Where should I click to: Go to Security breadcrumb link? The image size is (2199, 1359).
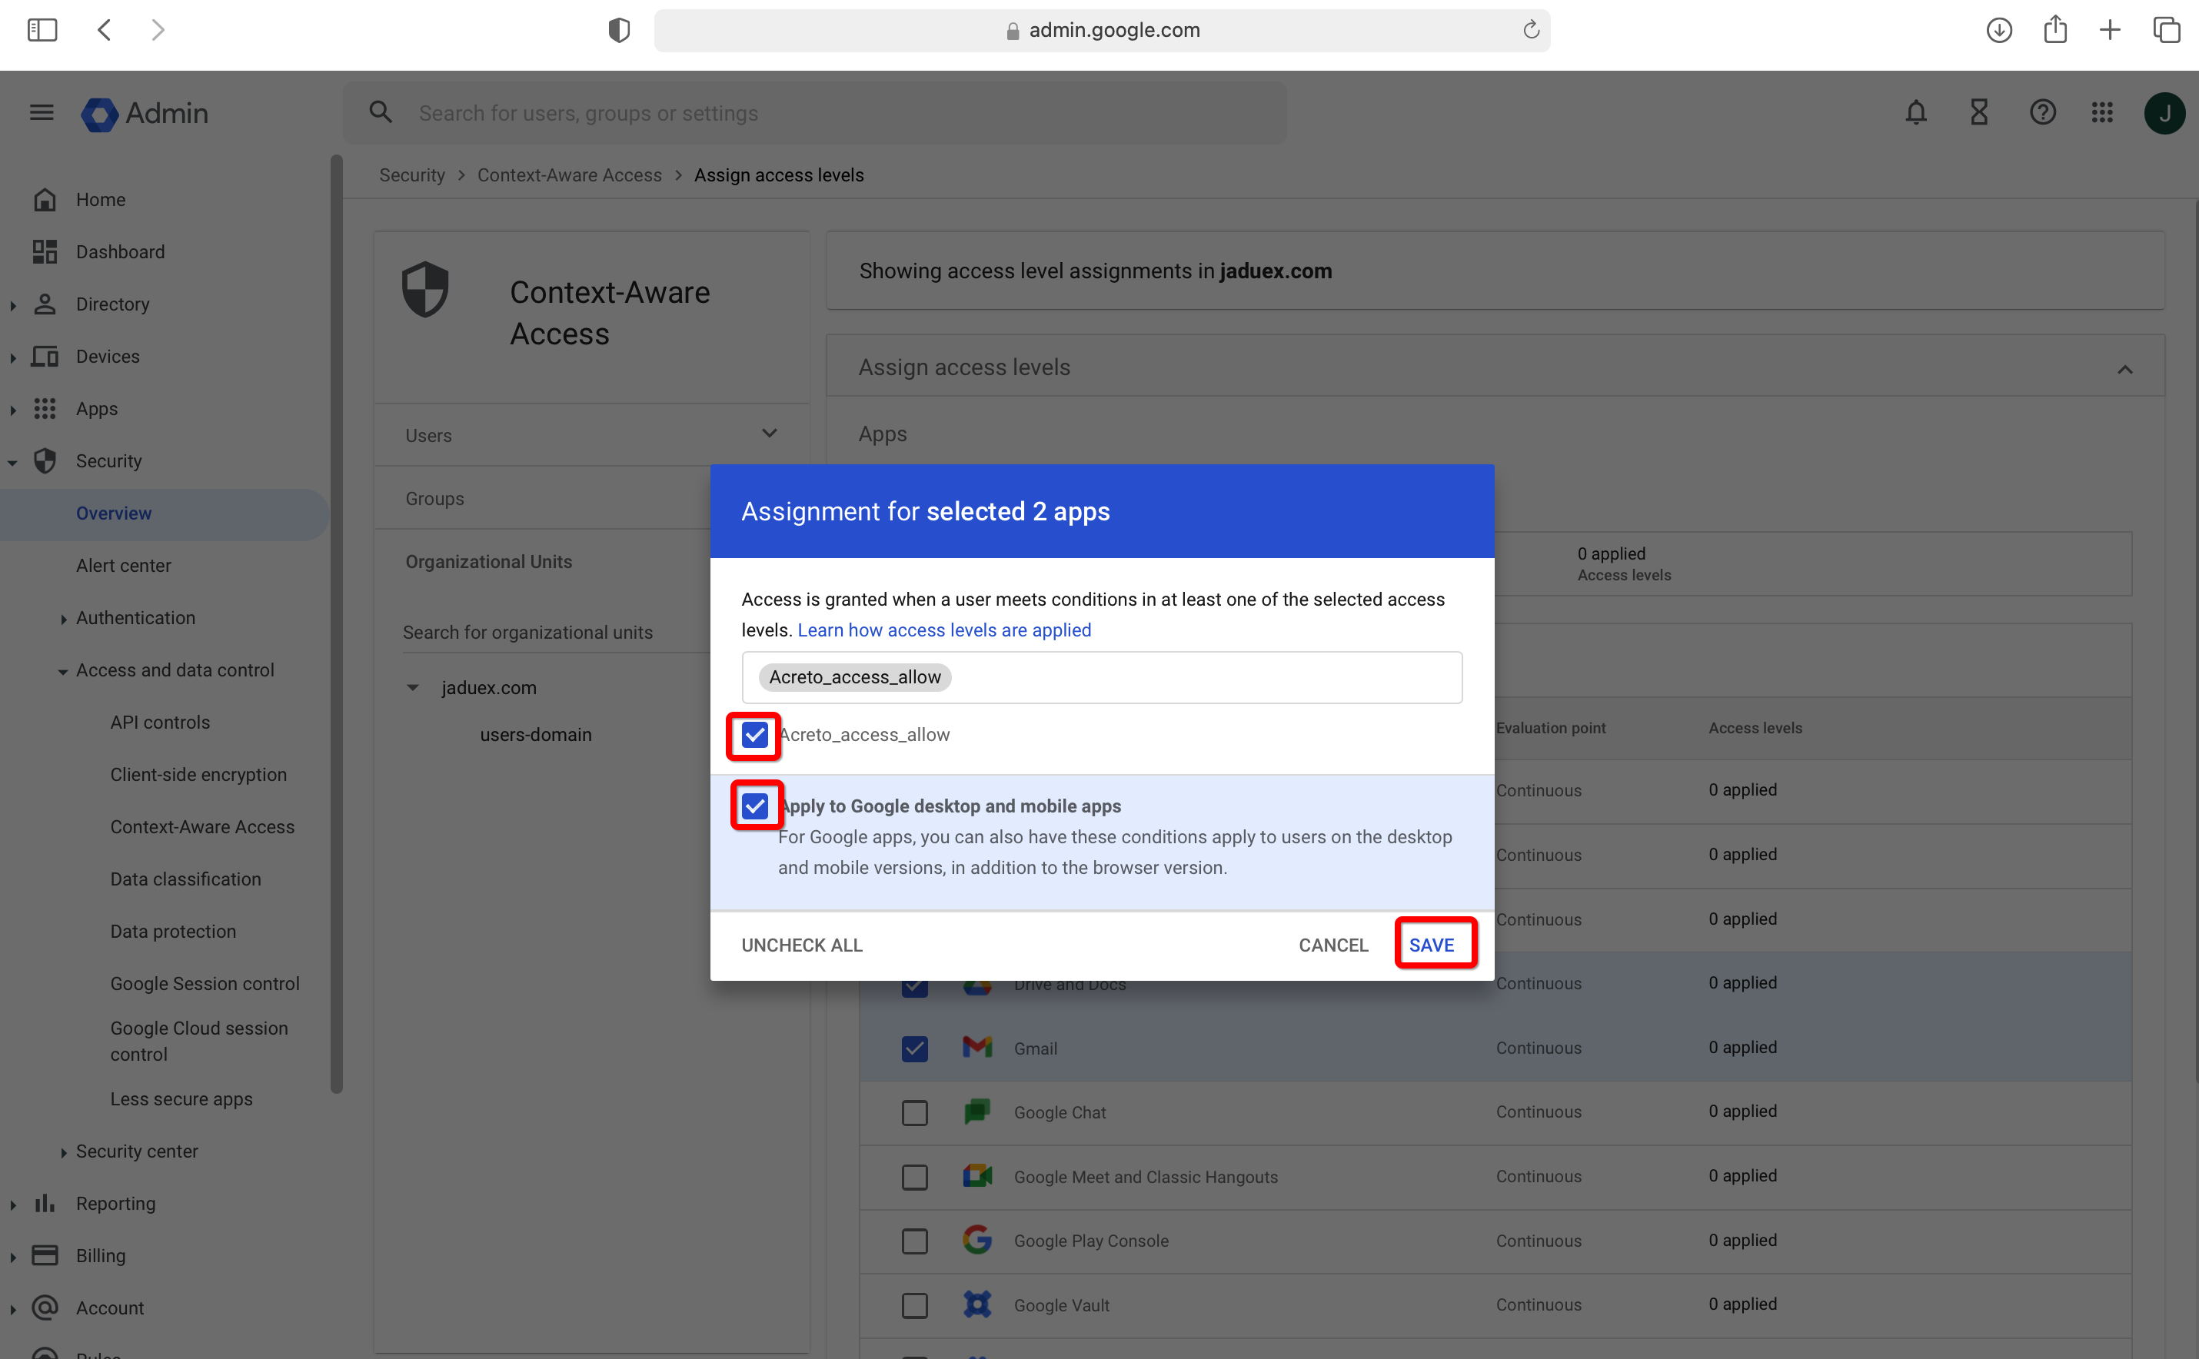tap(412, 175)
